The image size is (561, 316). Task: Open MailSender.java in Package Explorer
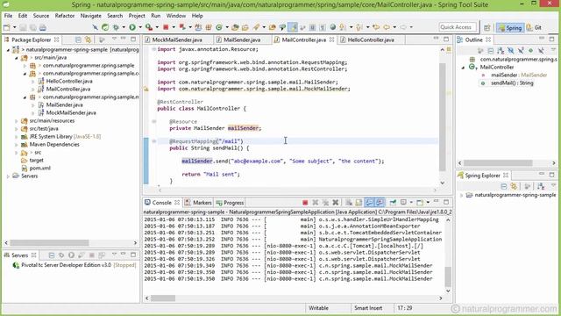pos(64,105)
